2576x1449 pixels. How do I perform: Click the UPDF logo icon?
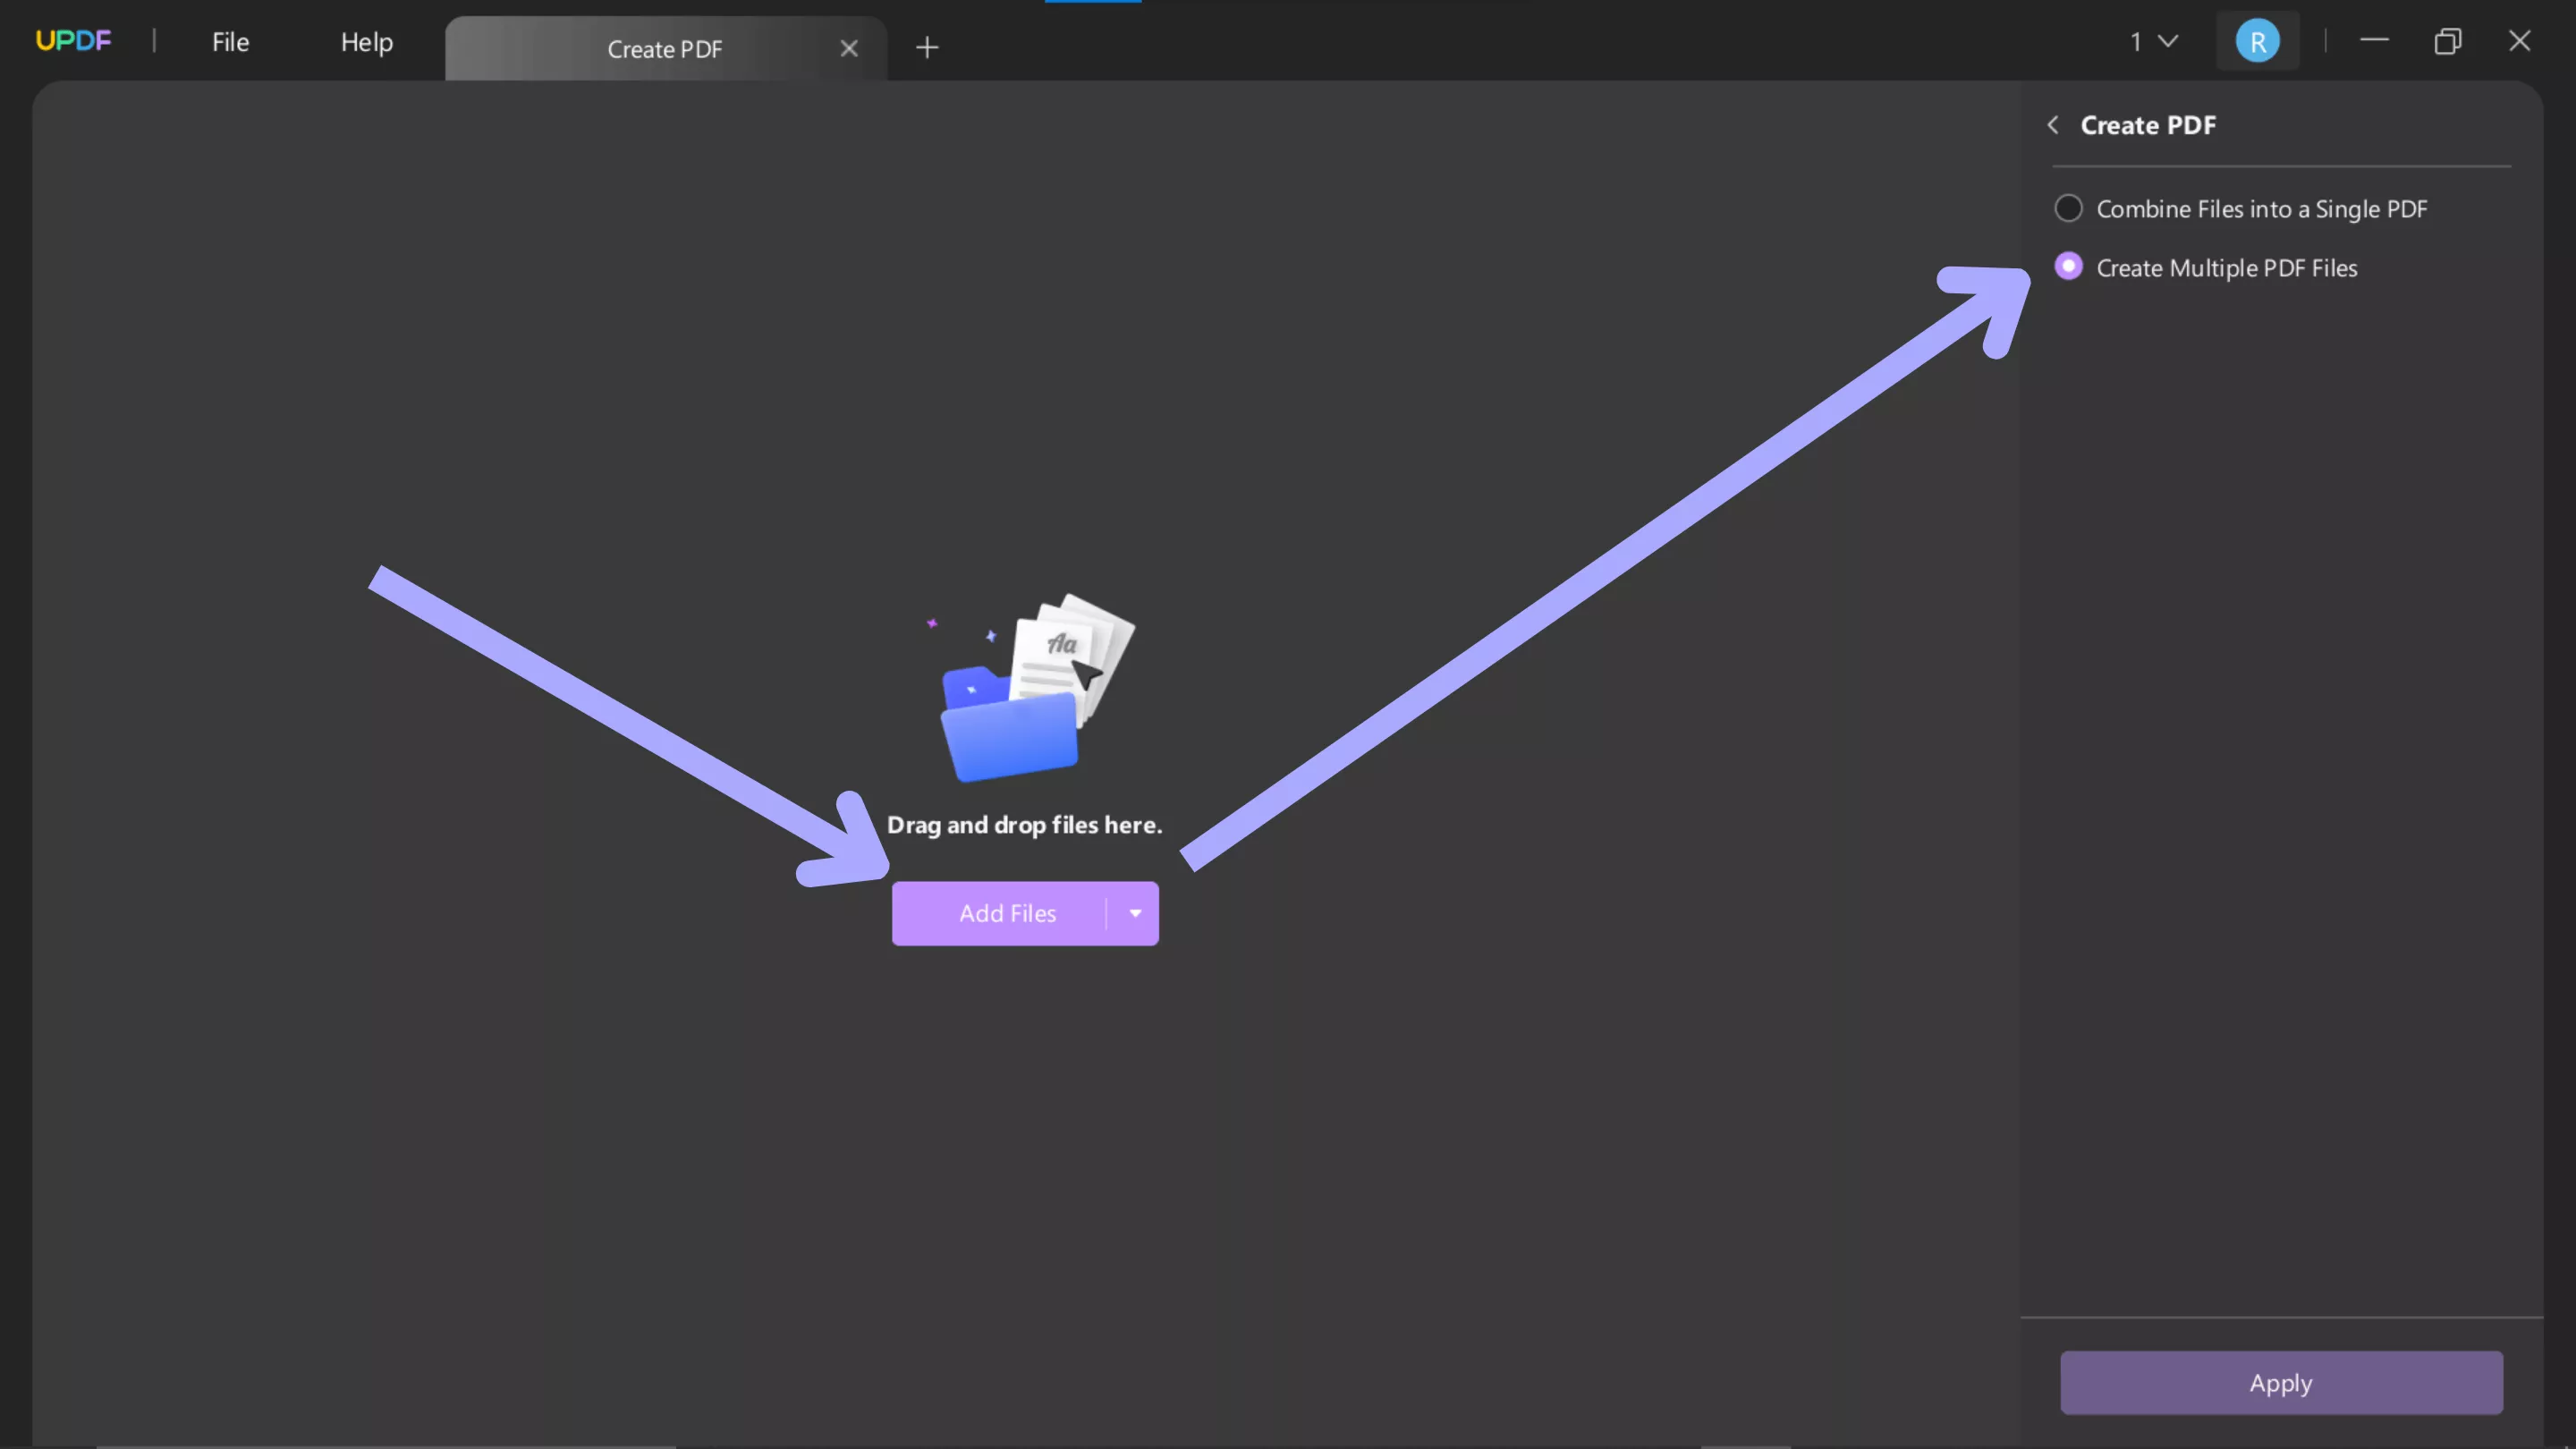point(73,41)
